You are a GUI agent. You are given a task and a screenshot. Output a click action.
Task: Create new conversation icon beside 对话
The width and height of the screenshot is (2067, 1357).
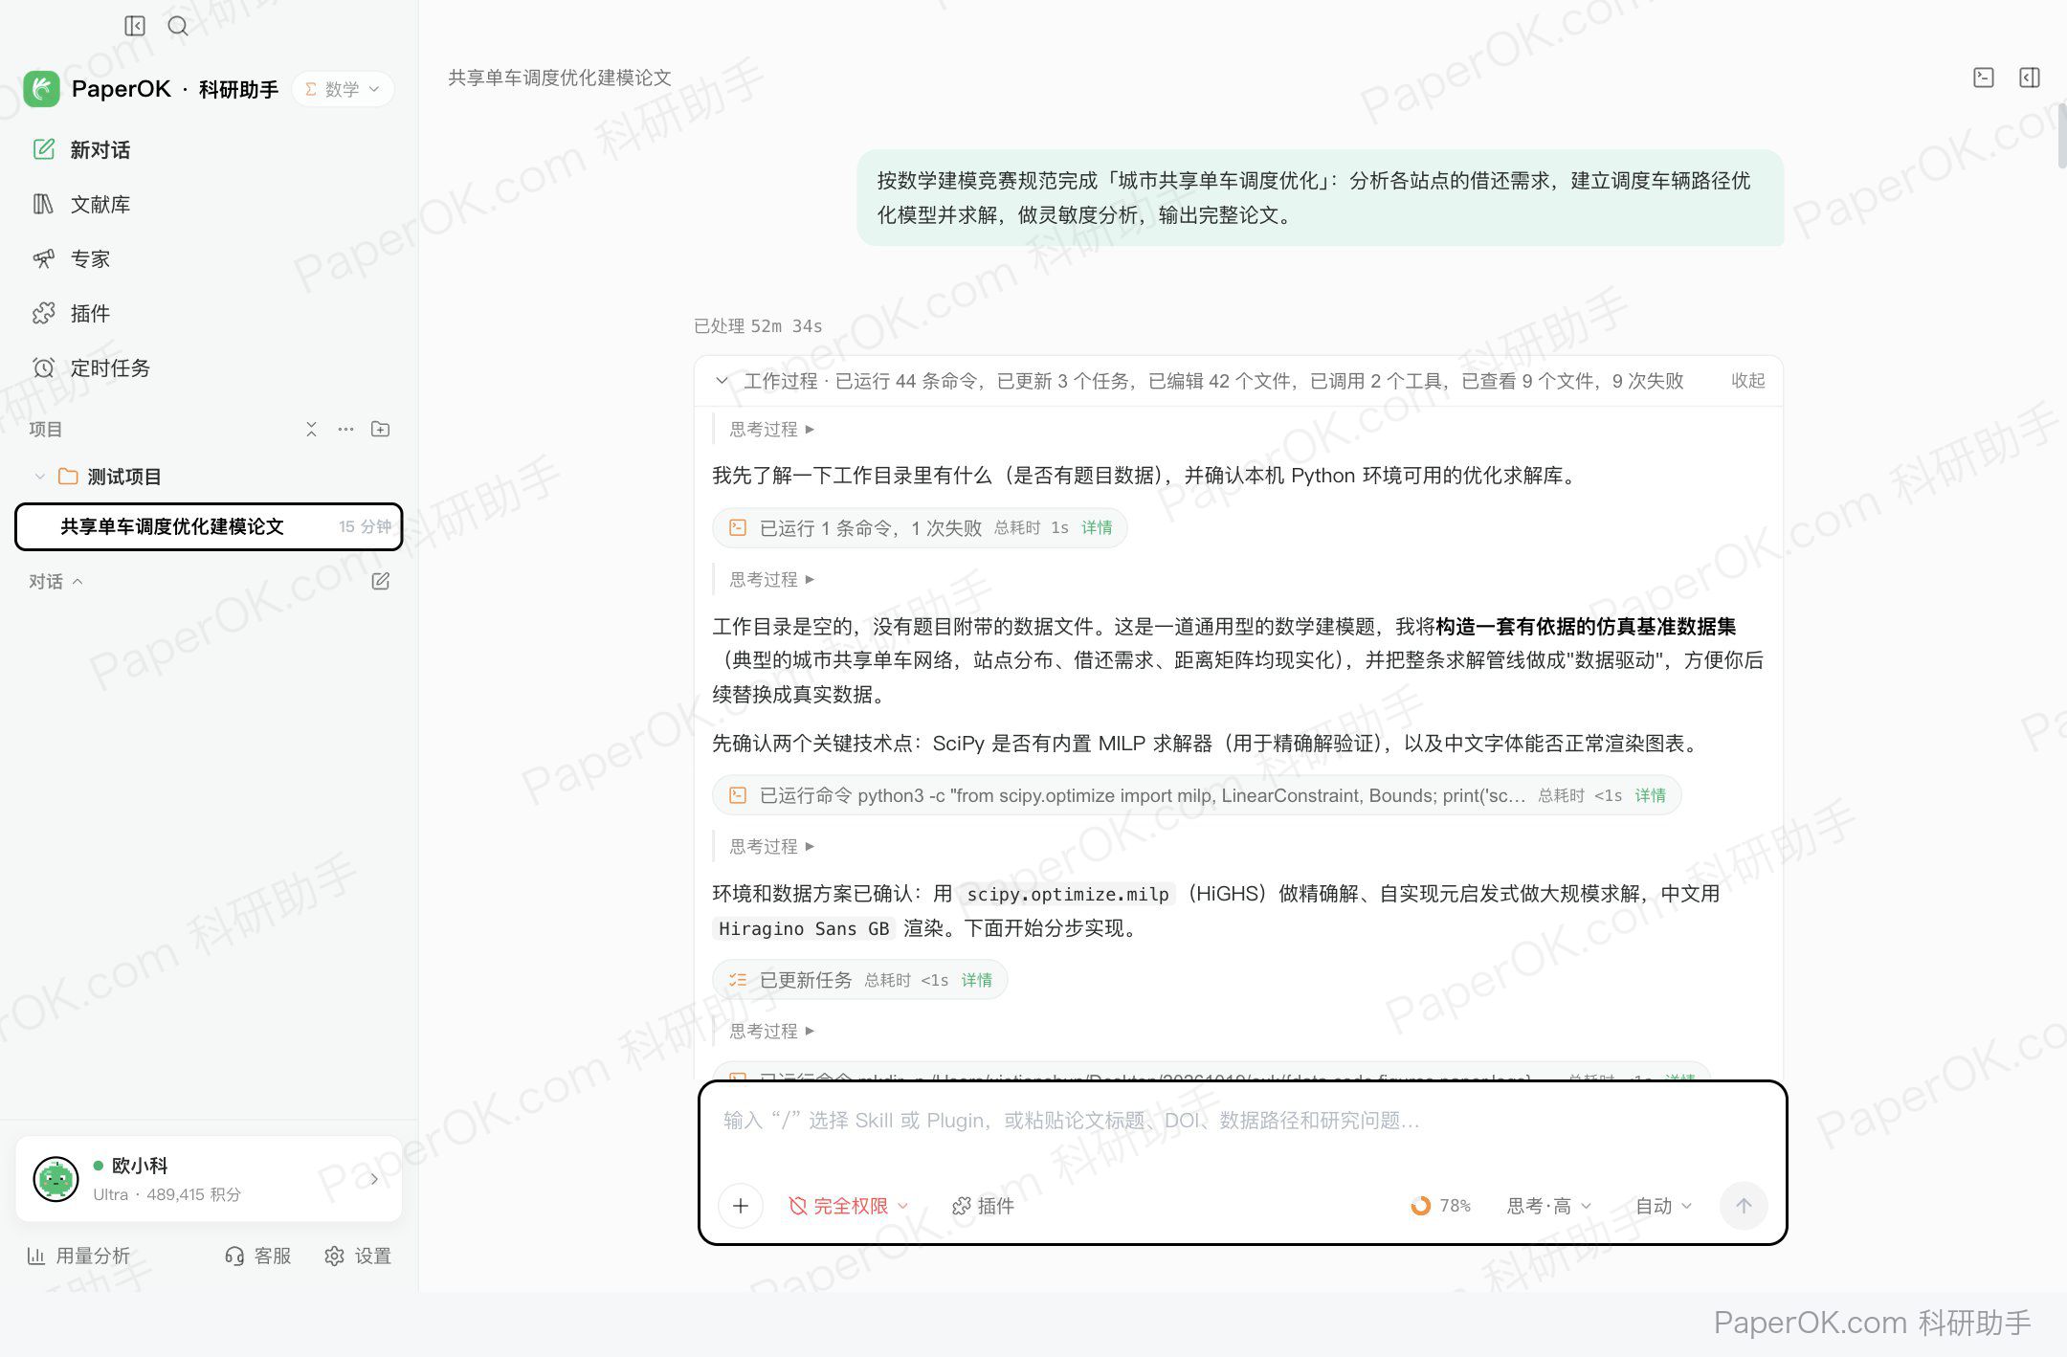point(380,581)
